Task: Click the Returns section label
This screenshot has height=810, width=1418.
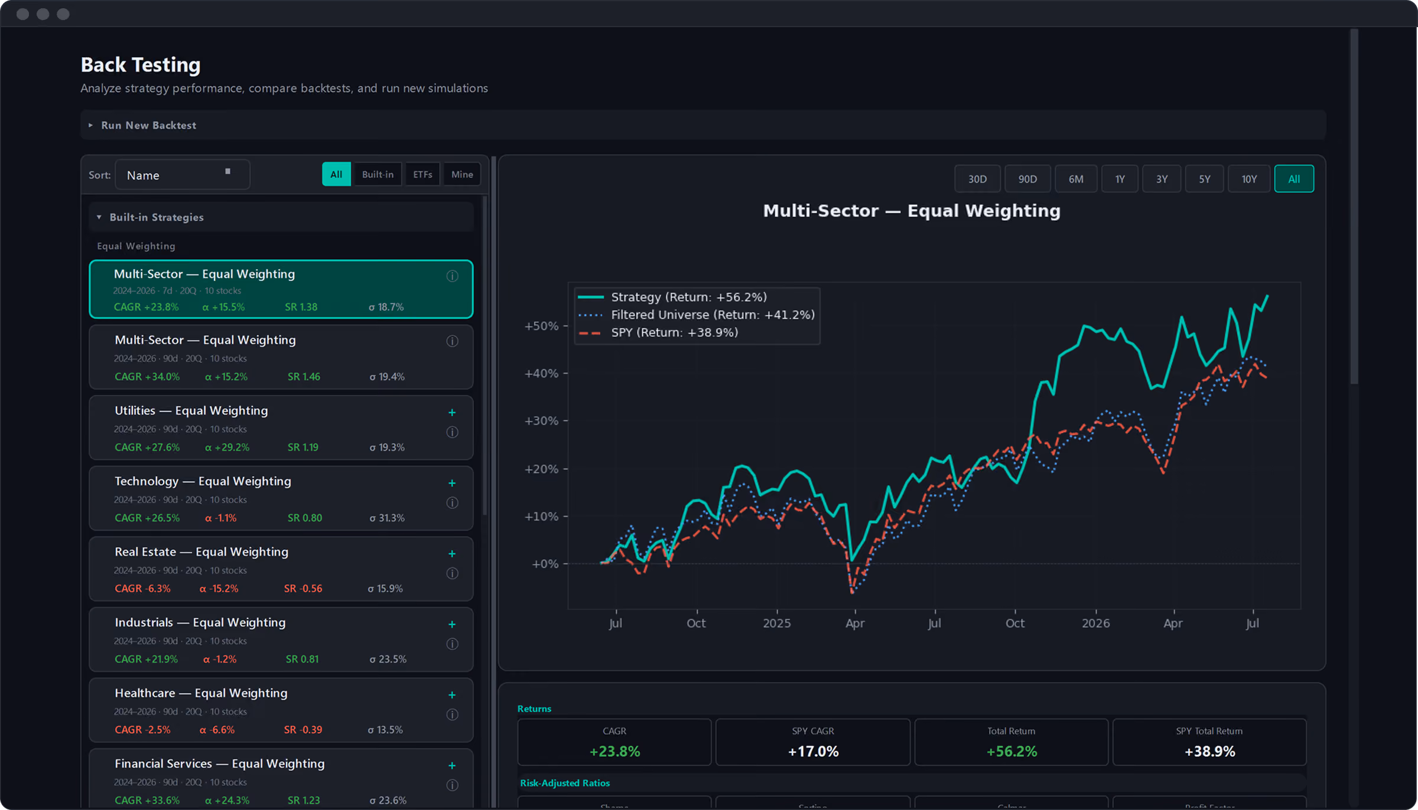Action: tap(534, 708)
